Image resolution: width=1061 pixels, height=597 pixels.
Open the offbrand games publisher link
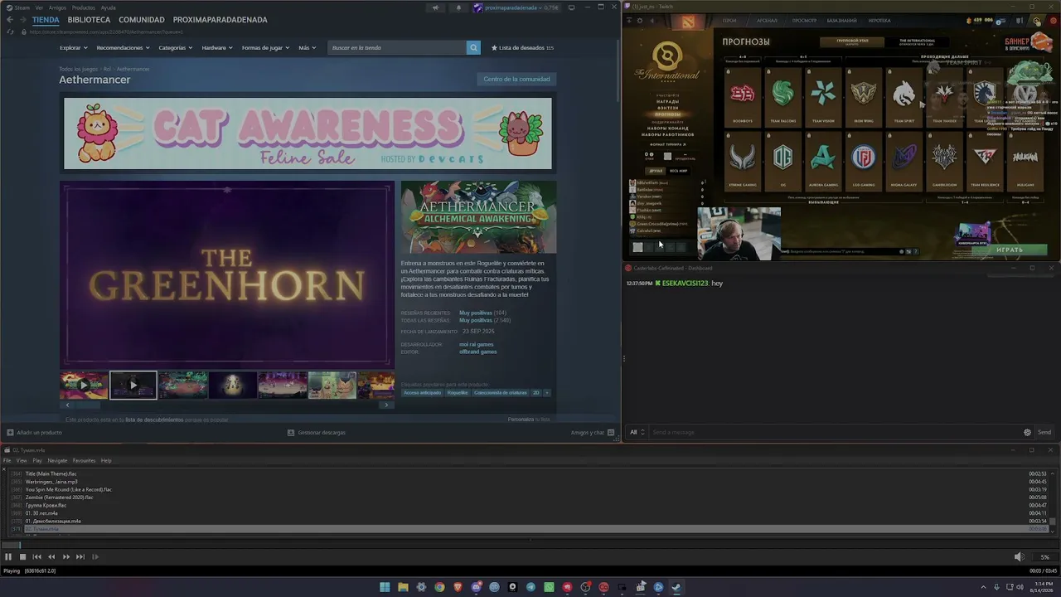[x=478, y=352]
